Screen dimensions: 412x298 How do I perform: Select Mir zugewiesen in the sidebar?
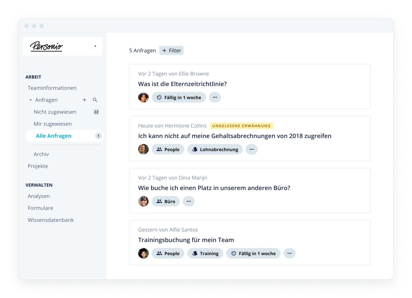coord(53,124)
